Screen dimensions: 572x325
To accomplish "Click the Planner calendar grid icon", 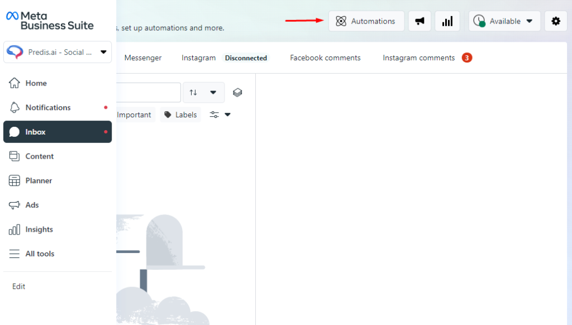I will pos(14,180).
